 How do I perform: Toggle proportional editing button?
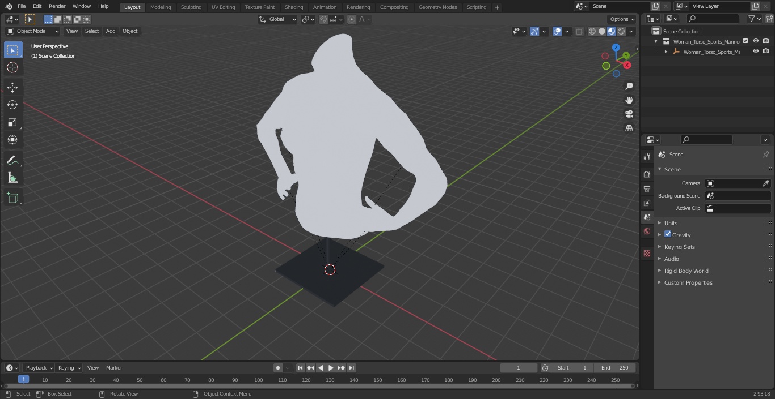pyautogui.click(x=352, y=19)
